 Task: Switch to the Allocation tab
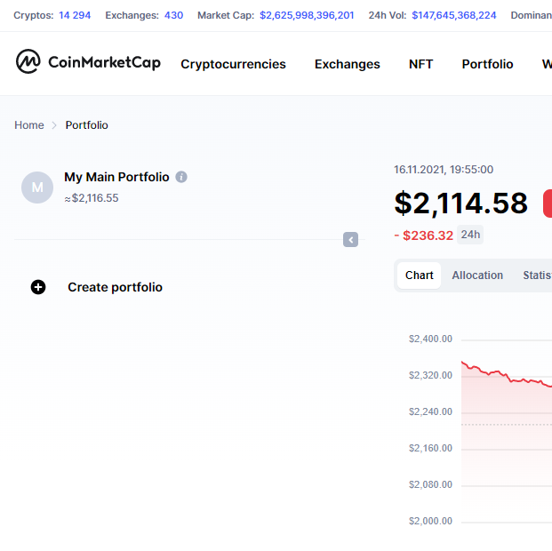[x=477, y=275]
